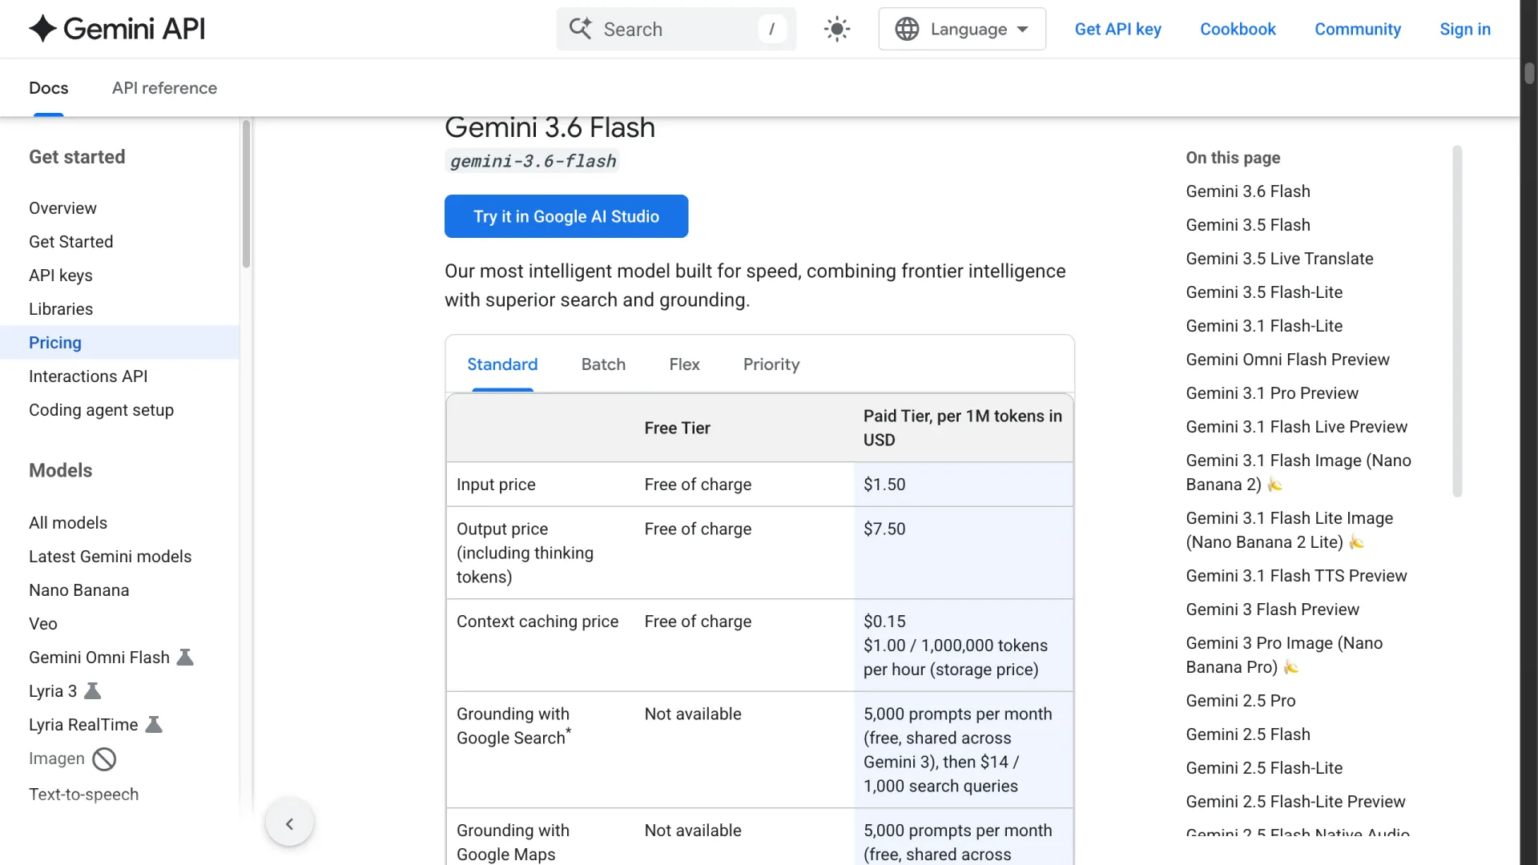
Task: Jump to Gemini 3.1 Flash Live Preview section
Action: tap(1296, 427)
